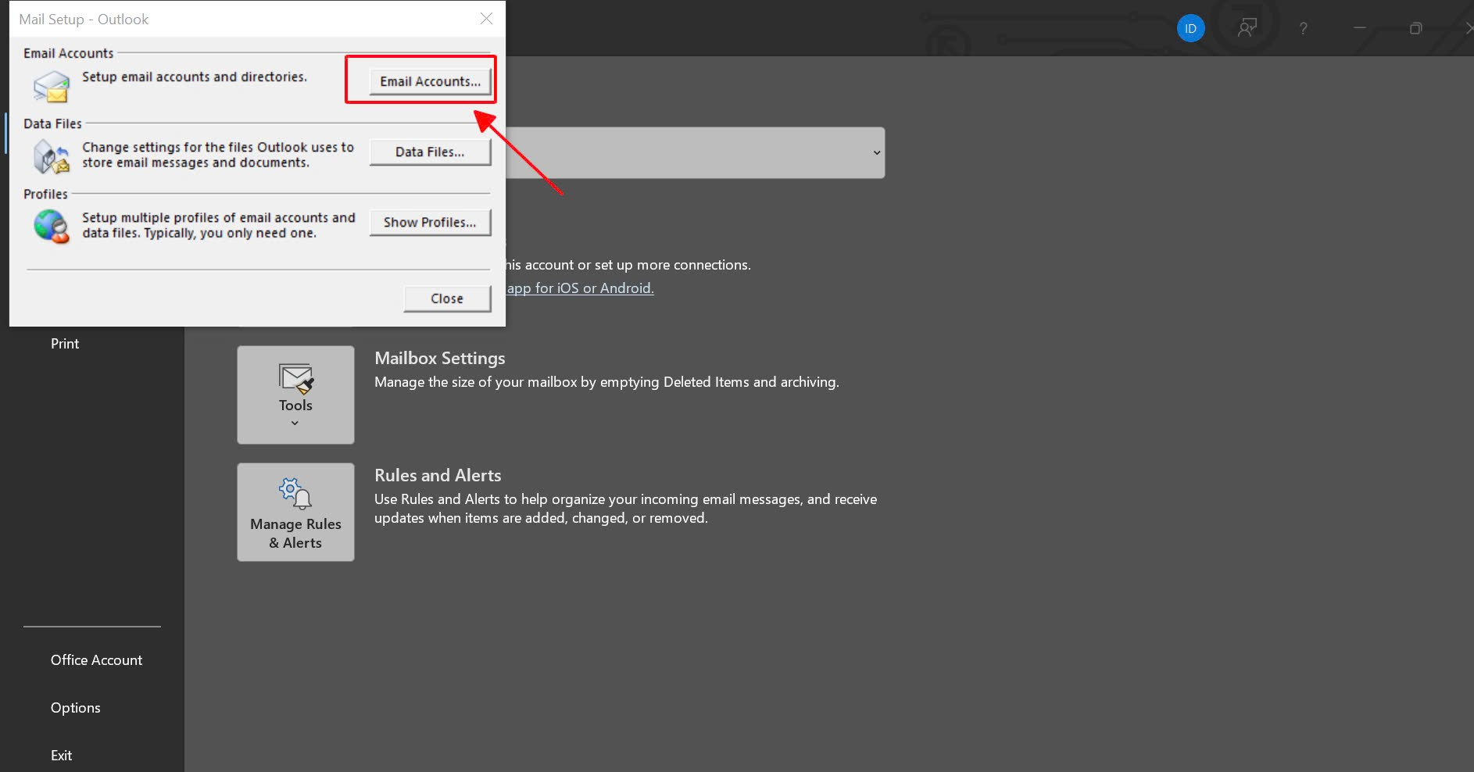Click Show Profiles button
The width and height of the screenshot is (1474, 772).
[x=430, y=222]
